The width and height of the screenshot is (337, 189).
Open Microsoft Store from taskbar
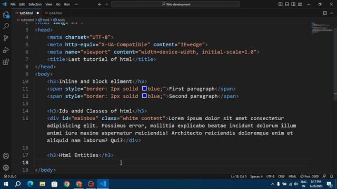click(54, 184)
